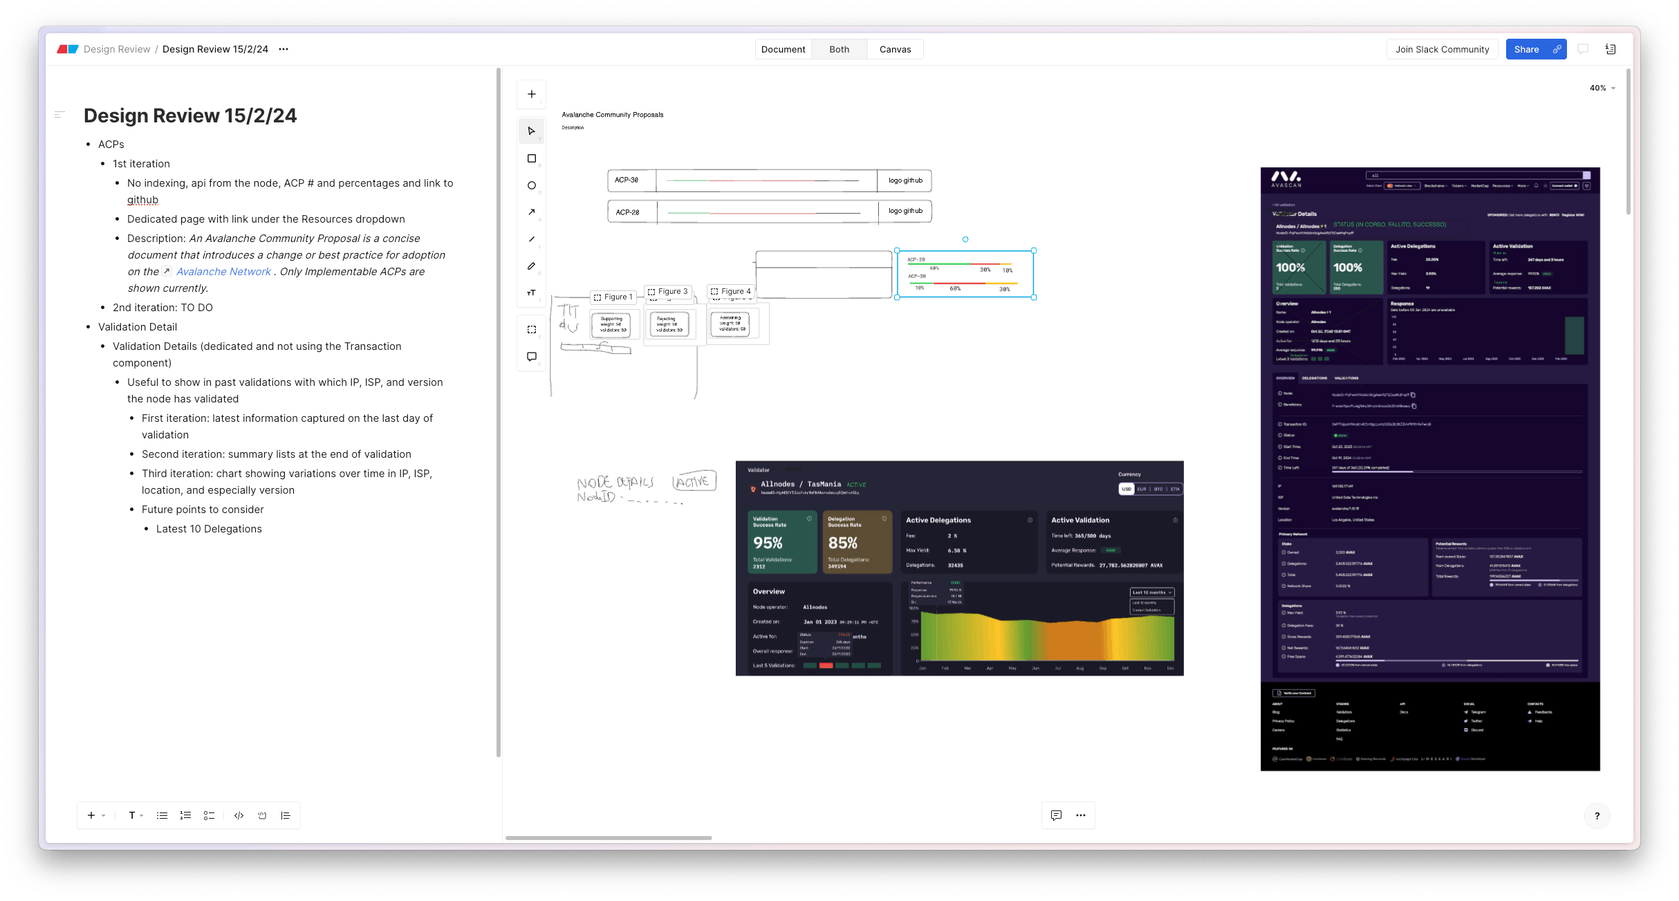
Task: Click the canvas horizontal scrollbar
Action: coord(609,838)
